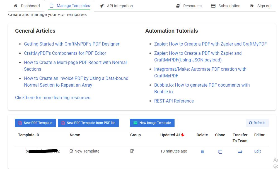Click the Dashboard home icon
The image size is (278, 169).
[16, 6]
